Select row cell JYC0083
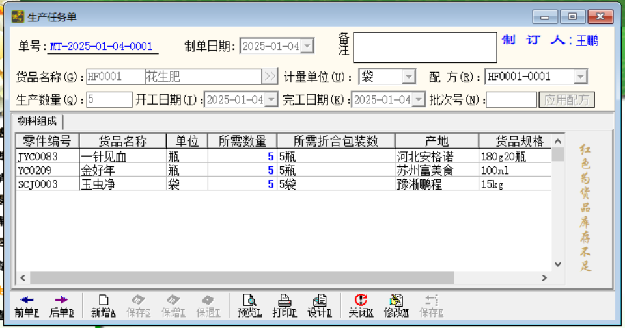The image size is (625, 328). 48,157
